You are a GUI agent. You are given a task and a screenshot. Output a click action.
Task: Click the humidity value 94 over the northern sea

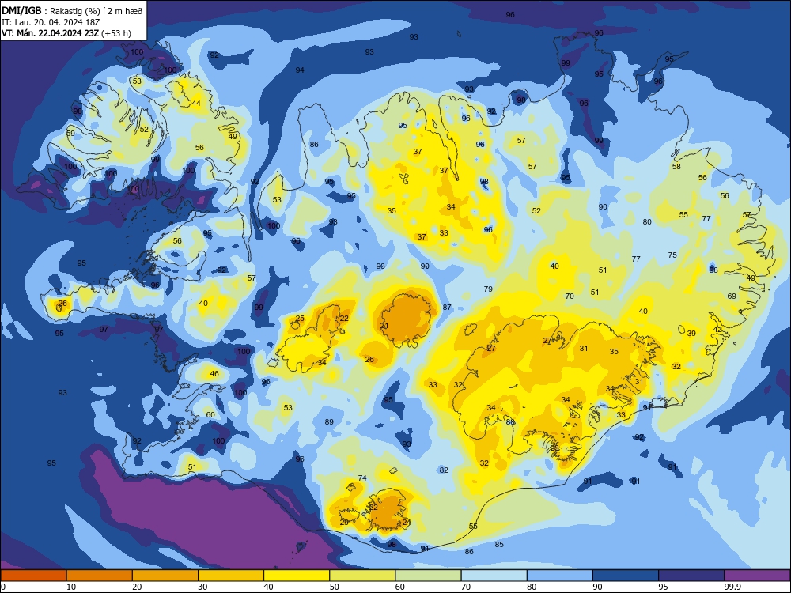point(300,70)
